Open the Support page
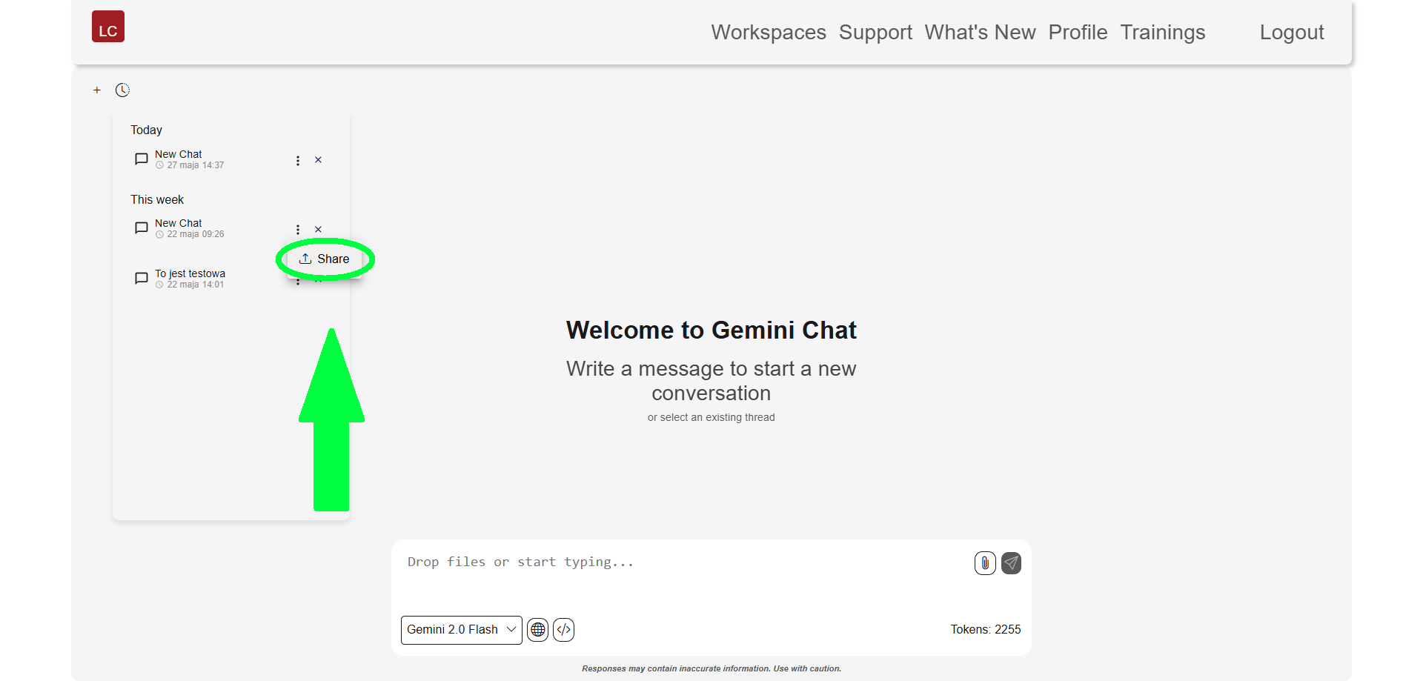Image resolution: width=1423 pixels, height=681 pixels. pyautogui.click(x=875, y=33)
